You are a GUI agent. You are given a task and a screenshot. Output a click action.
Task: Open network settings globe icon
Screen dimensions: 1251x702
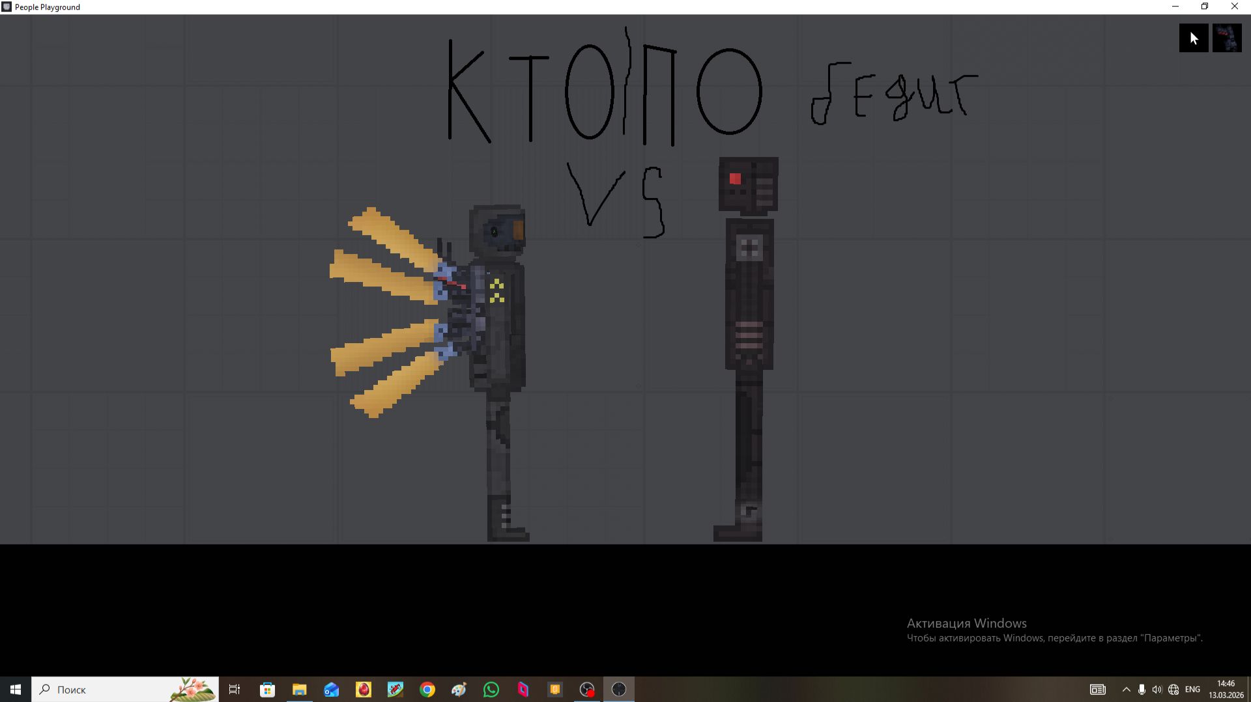[x=1173, y=689]
